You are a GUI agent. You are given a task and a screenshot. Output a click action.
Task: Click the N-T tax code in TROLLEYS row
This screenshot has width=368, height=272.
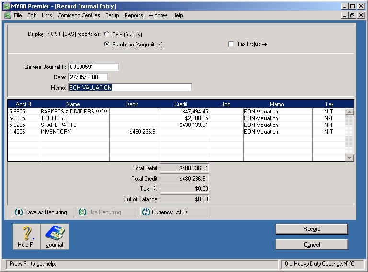point(329,118)
